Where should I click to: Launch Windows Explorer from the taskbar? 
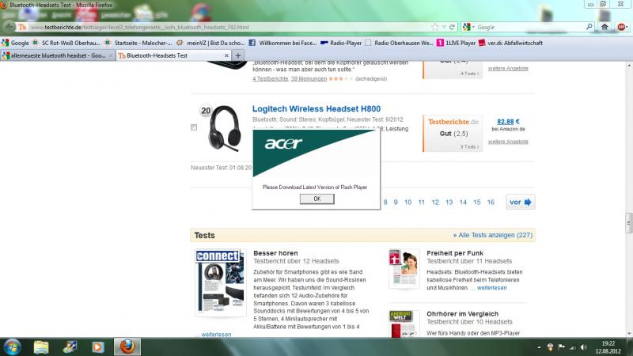[70, 346]
